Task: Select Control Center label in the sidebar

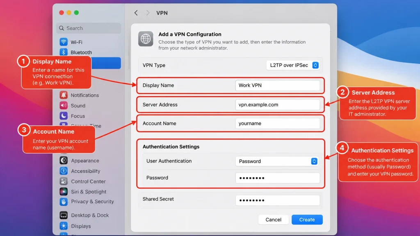Action: pyautogui.click(x=88, y=181)
